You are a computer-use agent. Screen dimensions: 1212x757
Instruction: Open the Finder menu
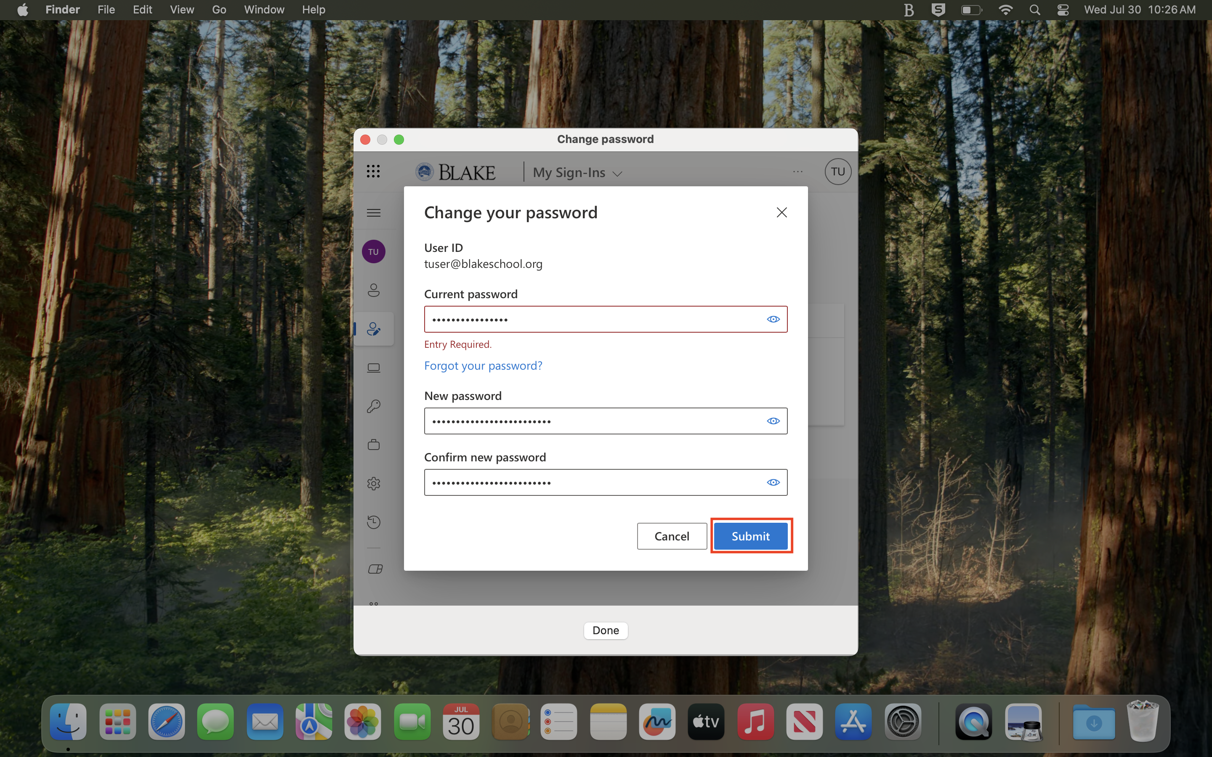(x=63, y=10)
